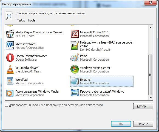Click 'Windows Media Center' label
Viewport: 159px width, 132px height.
coord(95,68)
